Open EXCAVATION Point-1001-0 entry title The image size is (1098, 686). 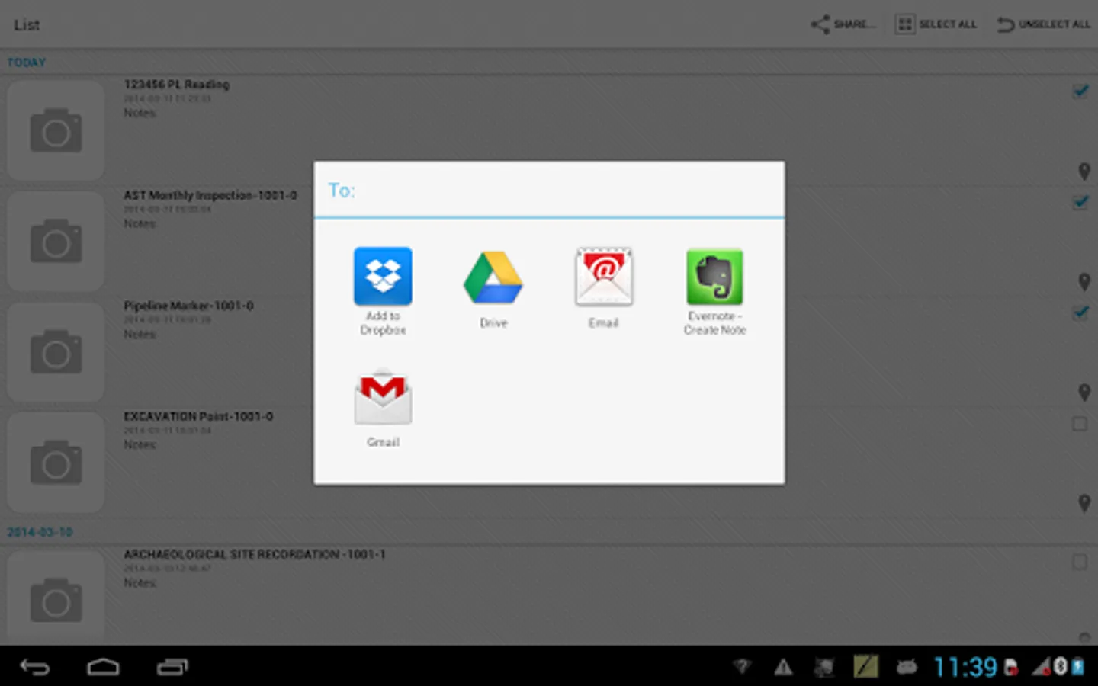(198, 416)
